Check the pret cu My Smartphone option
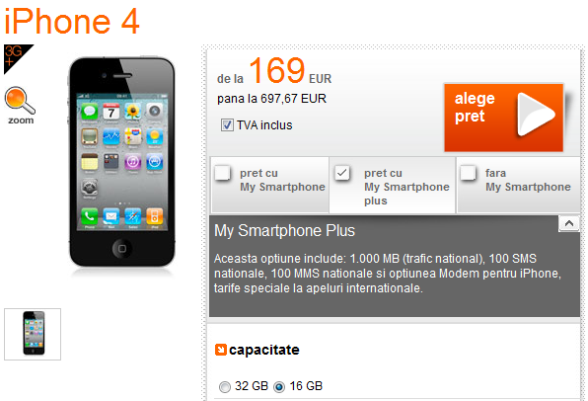This screenshot has width=588, height=401. click(x=222, y=173)
